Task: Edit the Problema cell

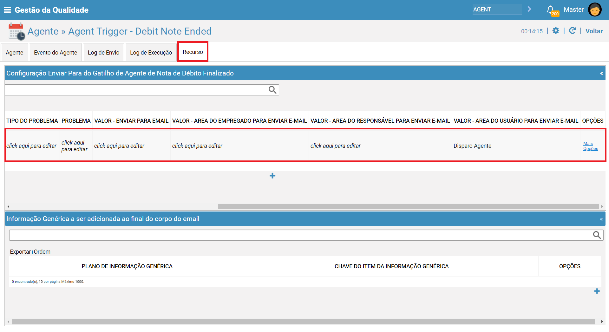Action: pos(75,146)
